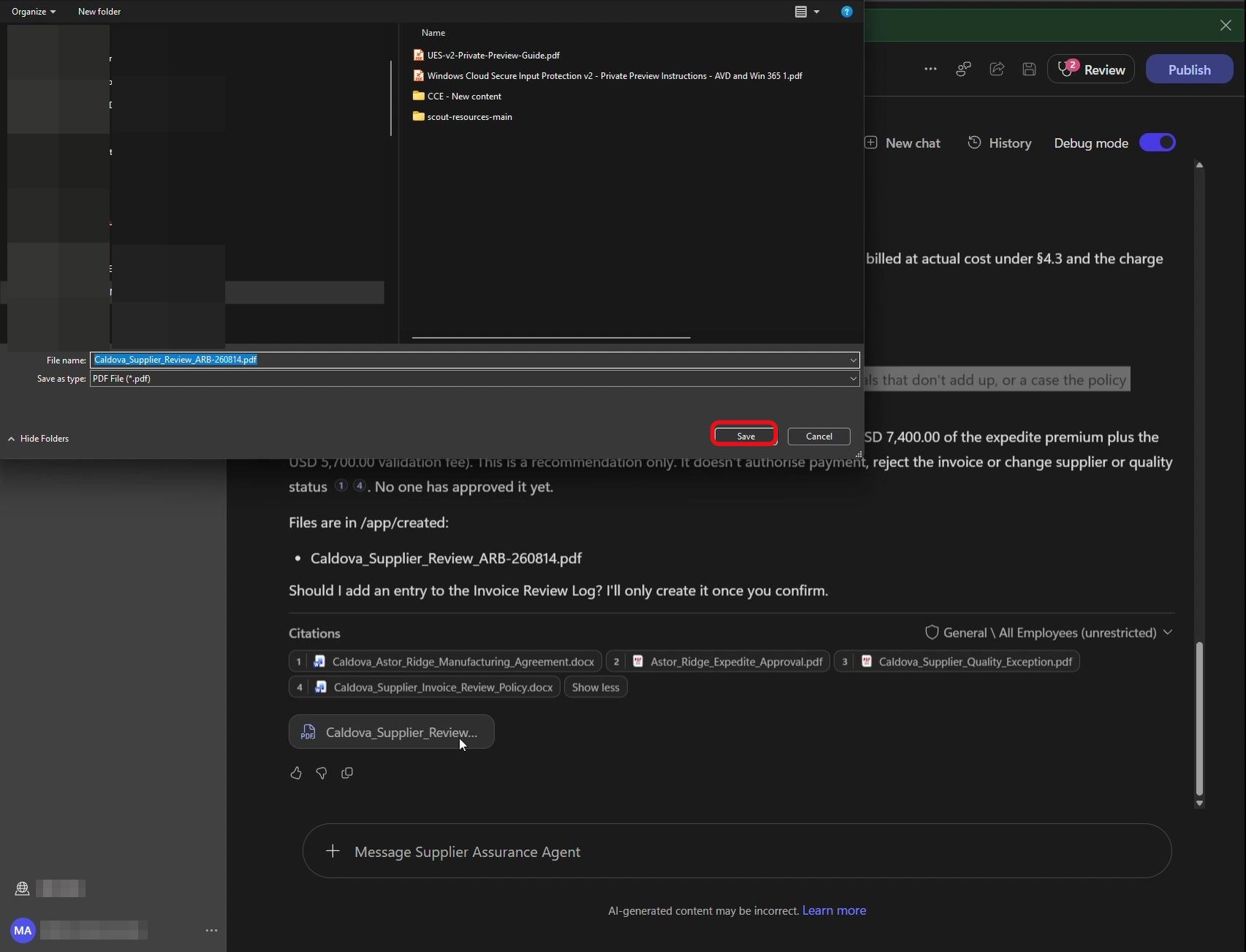Click horizontal scrollbar in file list
The height and width of the screenshot is (952, 1246).
551,338
